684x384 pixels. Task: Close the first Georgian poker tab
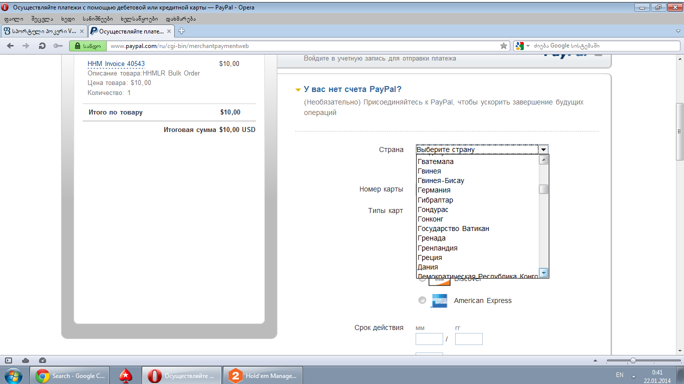(82, 31)
